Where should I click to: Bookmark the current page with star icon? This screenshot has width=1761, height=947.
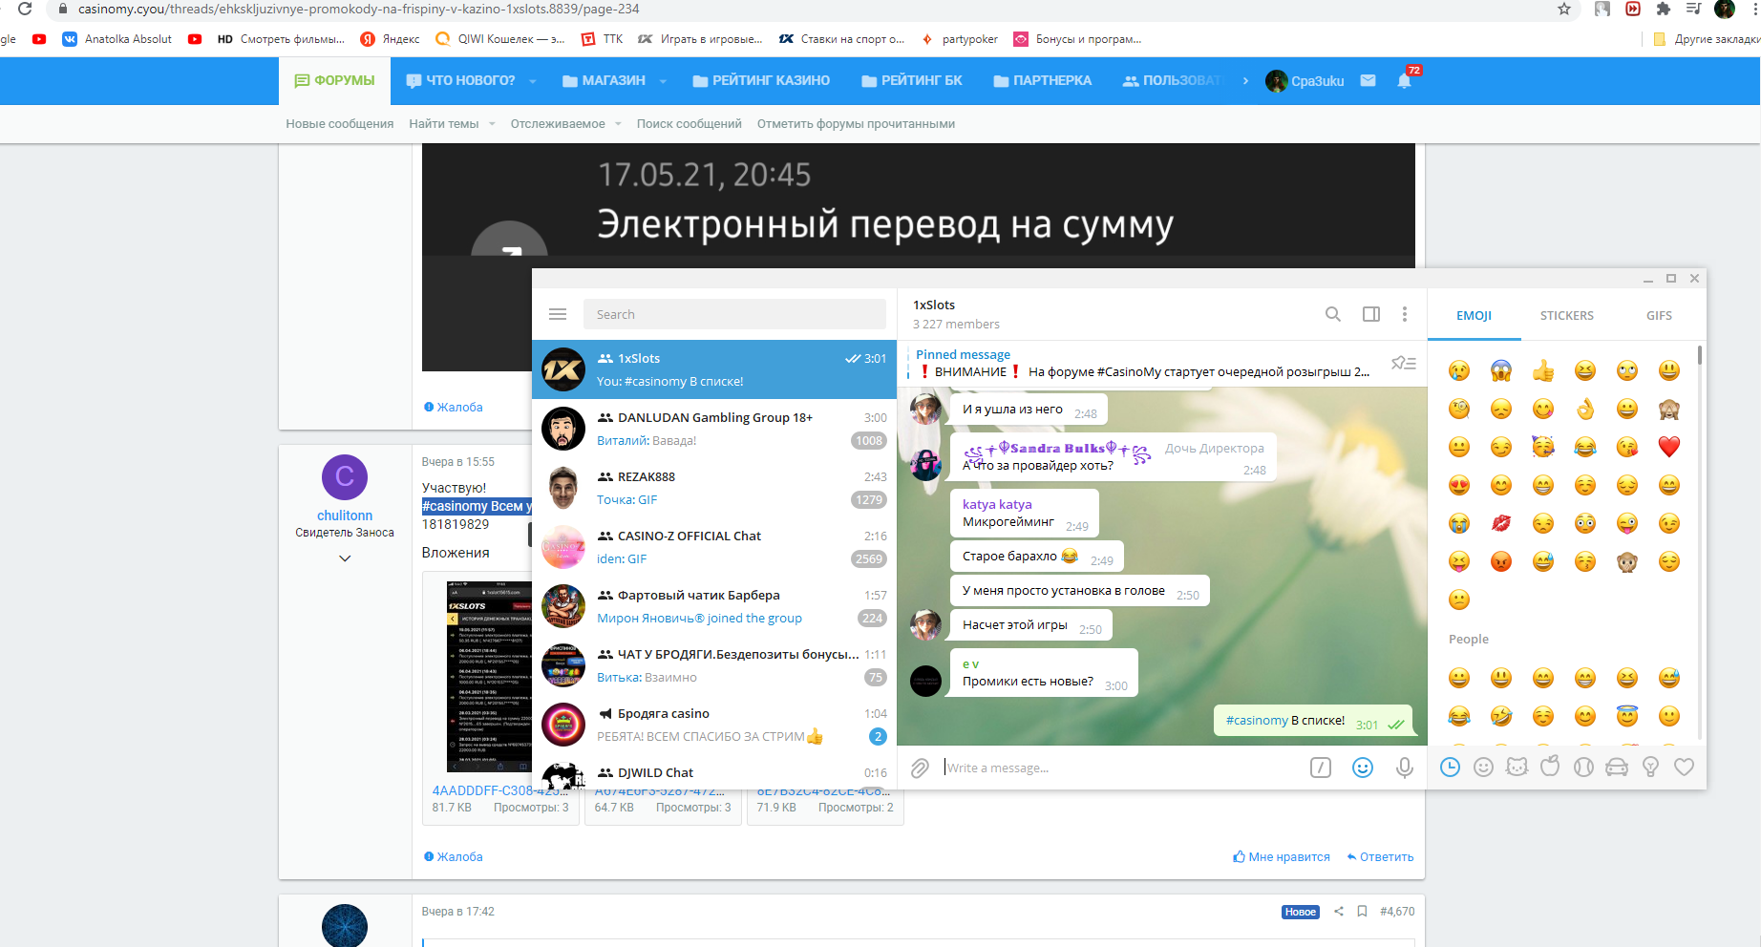[1563, 9]
